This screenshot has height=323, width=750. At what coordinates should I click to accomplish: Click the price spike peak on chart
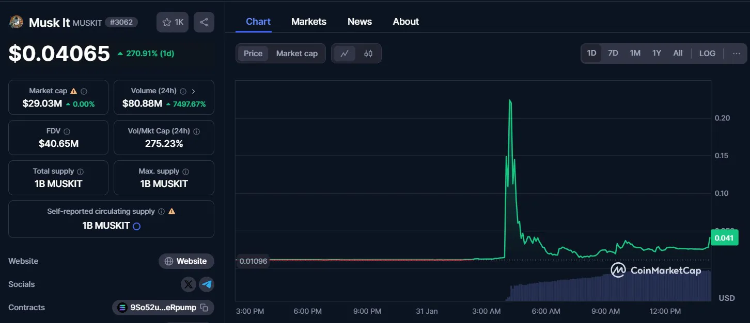(510, 101)
